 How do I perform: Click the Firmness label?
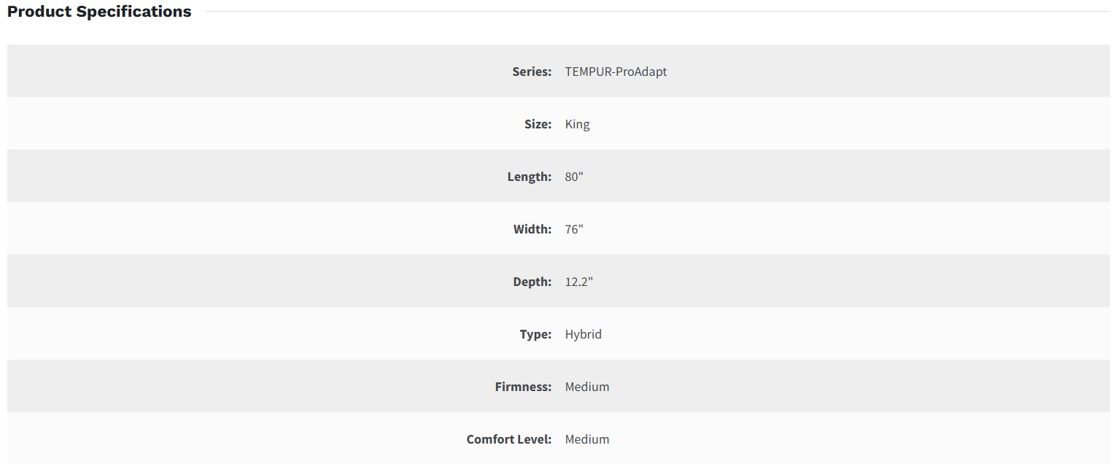(x=523, y=387)
